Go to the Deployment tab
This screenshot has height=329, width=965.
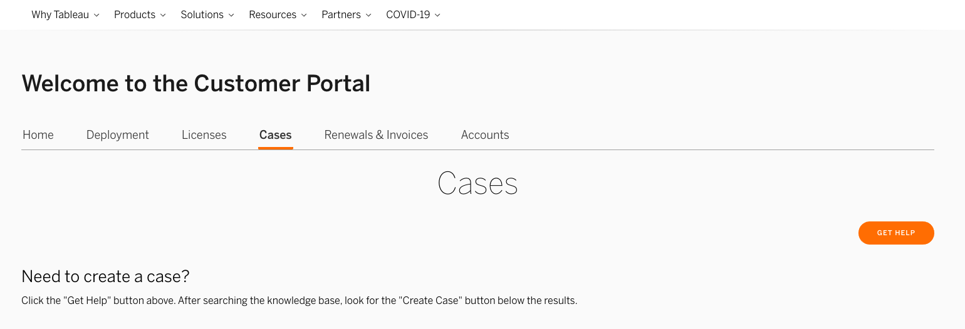tap(118, 135)
